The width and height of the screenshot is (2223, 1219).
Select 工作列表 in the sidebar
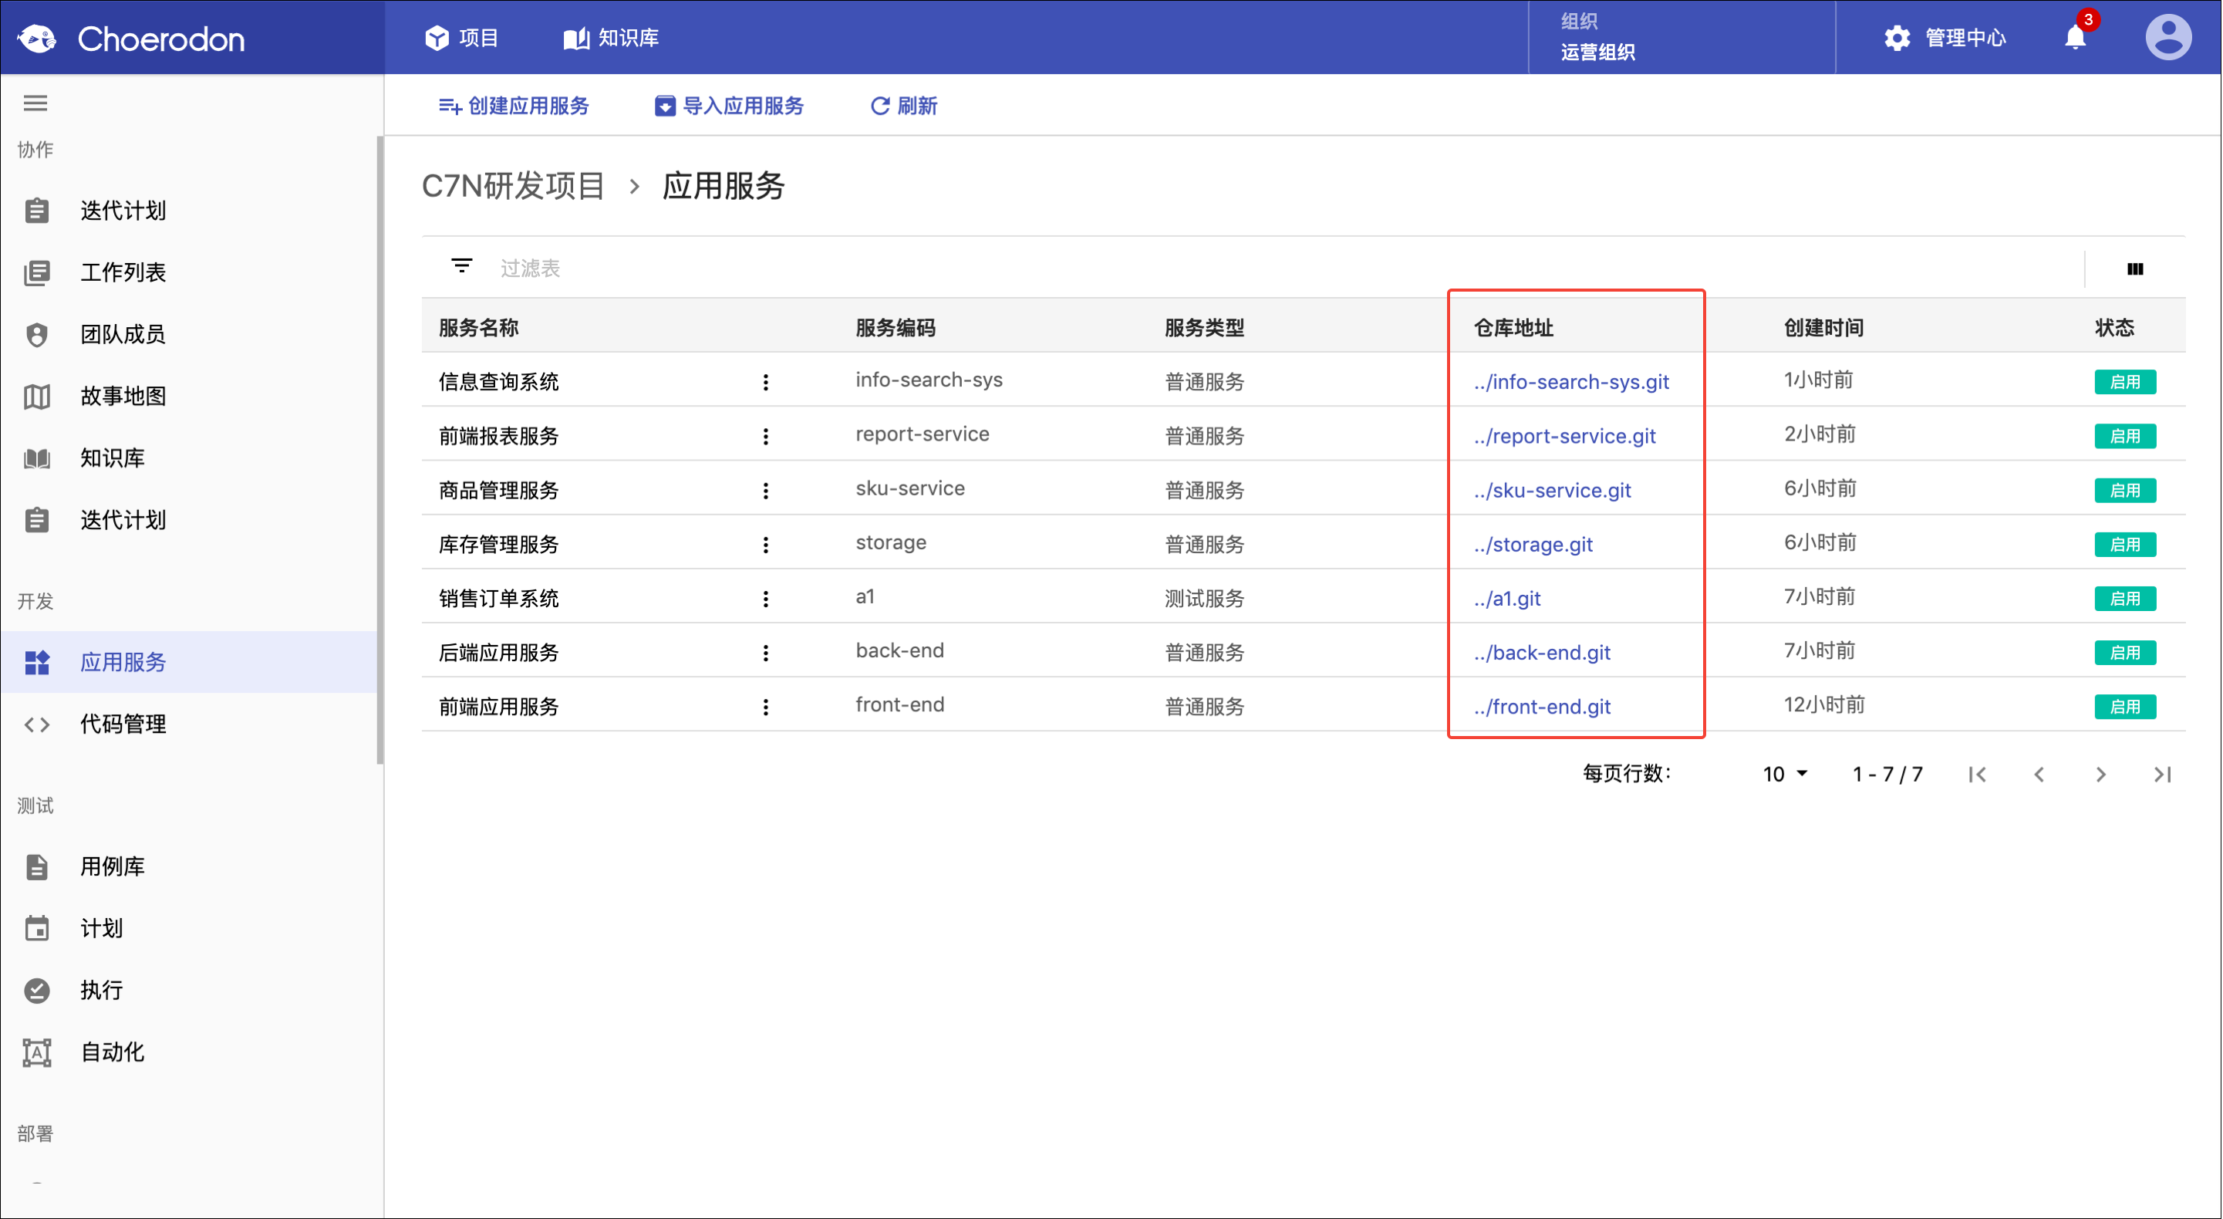pos(188,273)
